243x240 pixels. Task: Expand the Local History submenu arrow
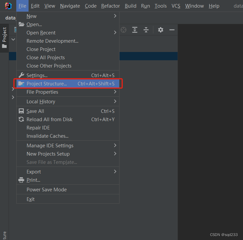tap(115, 101)
